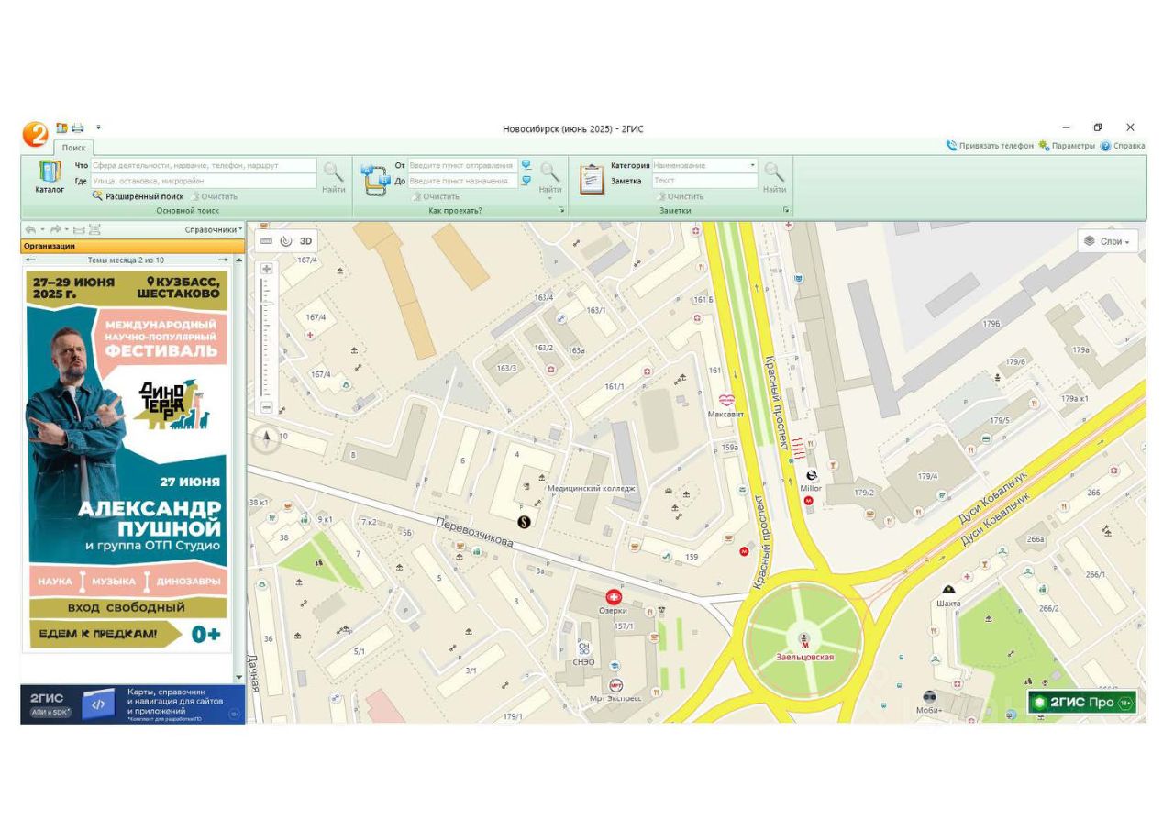Expand the back history dropdown arrow

click(x=41, y=229)
